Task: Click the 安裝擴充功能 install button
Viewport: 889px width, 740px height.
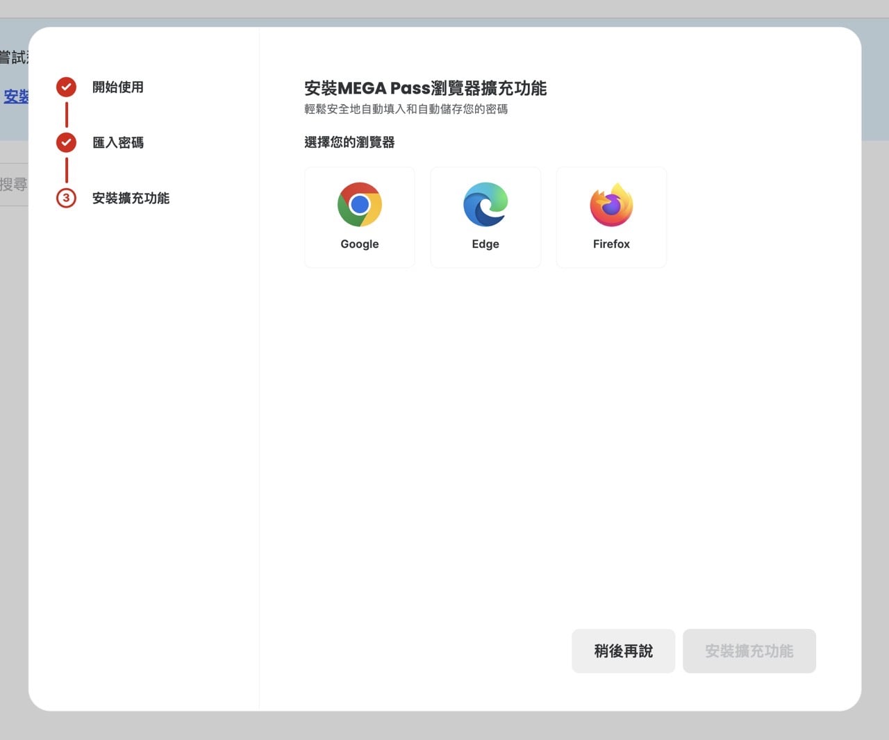Action: click(749, 651)
